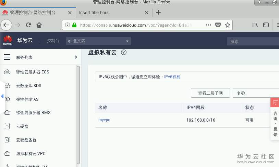This screenshot has width=279, height=167.
Task: Click the 弹性云服务器 ECS cloud icon
Action: 7,72
